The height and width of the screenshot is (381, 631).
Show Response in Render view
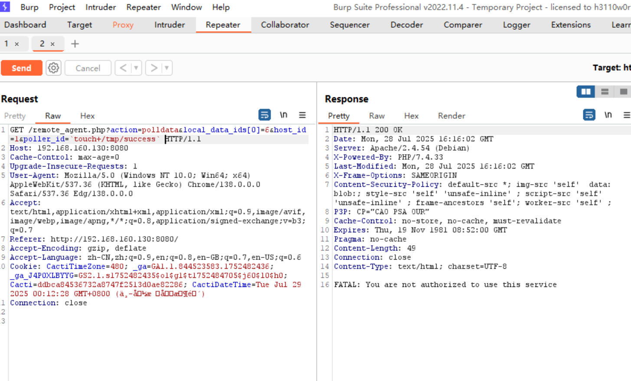click(x=451, y=116)
